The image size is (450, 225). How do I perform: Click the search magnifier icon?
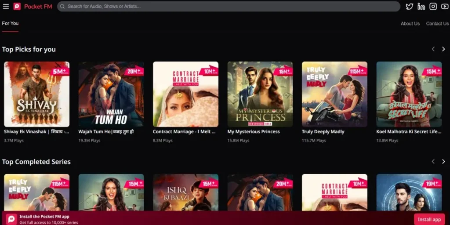pos(62,6)
